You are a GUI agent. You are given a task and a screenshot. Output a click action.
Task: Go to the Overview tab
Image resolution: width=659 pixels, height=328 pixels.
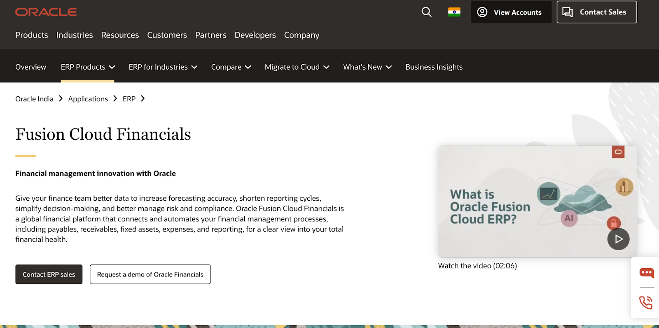(31, 67)
